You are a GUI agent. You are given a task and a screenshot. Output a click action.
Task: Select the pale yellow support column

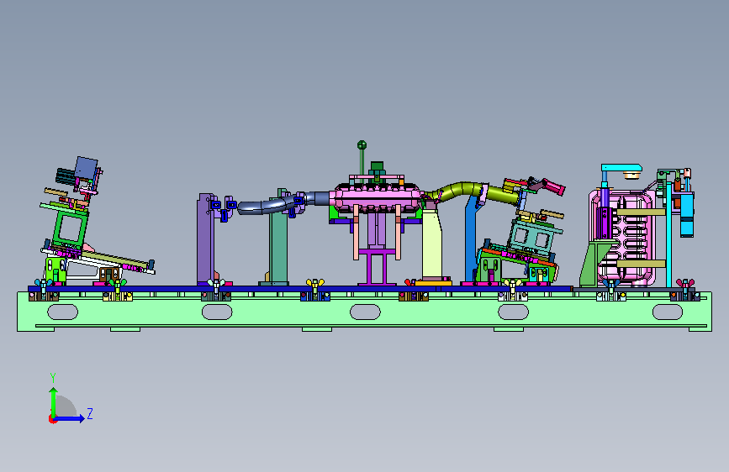tap(432, 244)
